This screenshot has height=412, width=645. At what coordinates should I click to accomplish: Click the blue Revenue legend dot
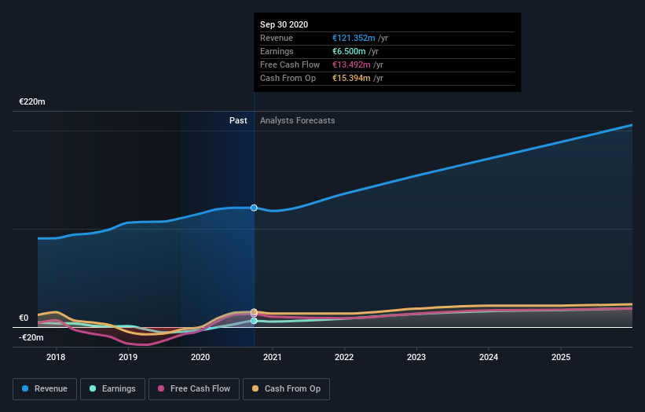coord(25,388)
